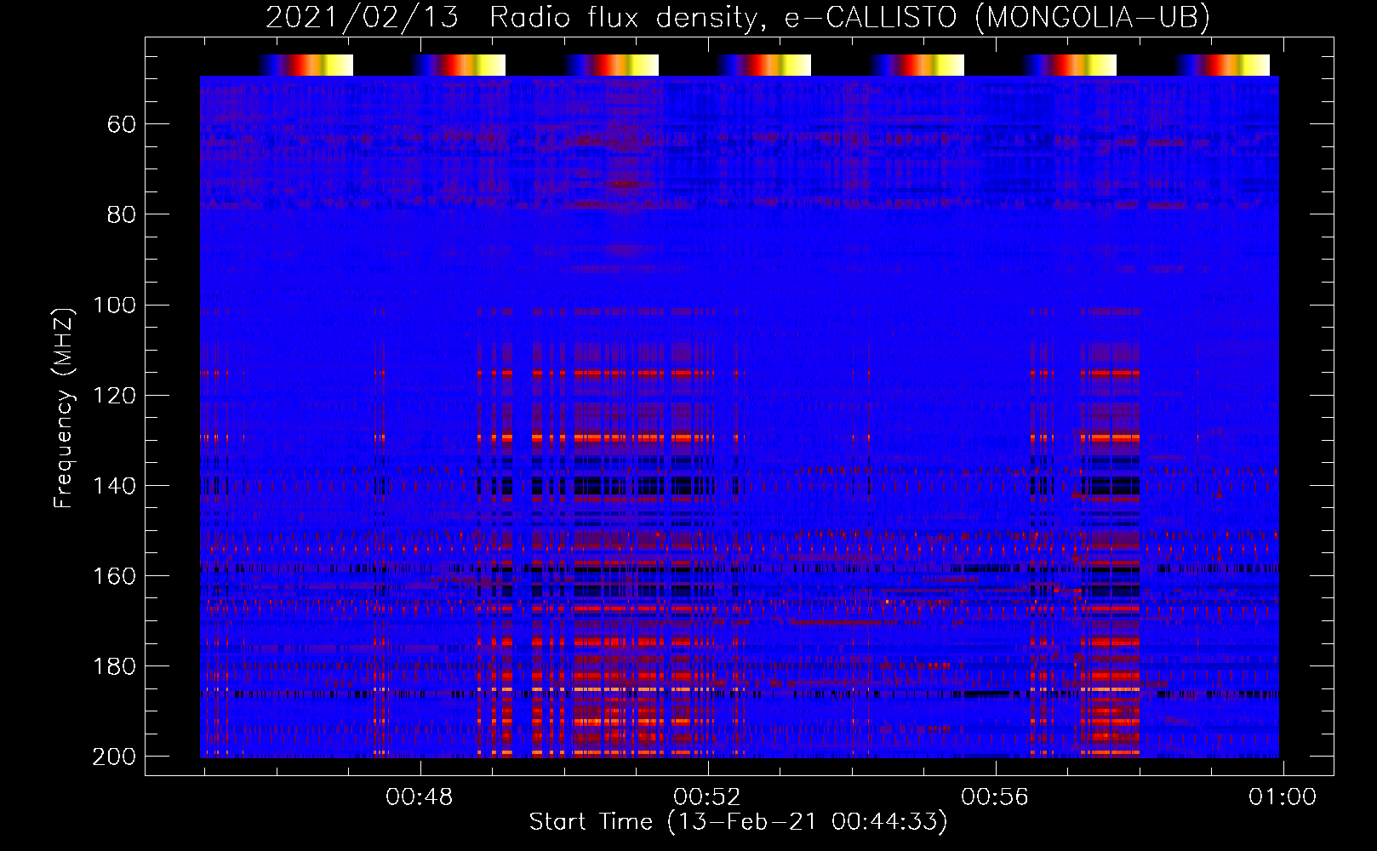Click the 00:52 time tick label
This screenshot has height=851, width=1377.
pyautogui.click(x=707, y=797)
